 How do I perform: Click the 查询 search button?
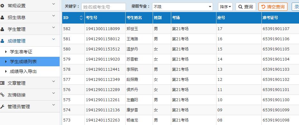pos(245,7)
